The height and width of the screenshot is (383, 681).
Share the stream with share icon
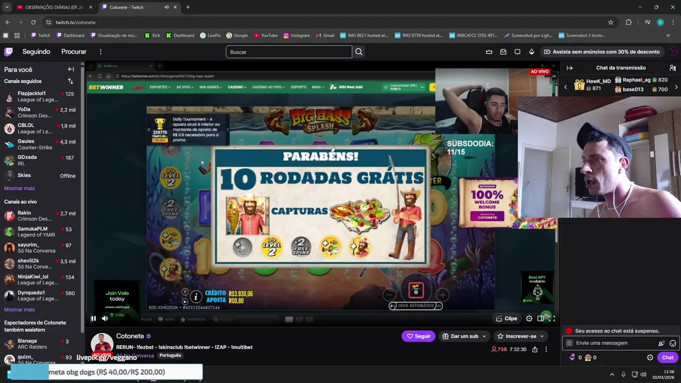(x=535, y=349)
